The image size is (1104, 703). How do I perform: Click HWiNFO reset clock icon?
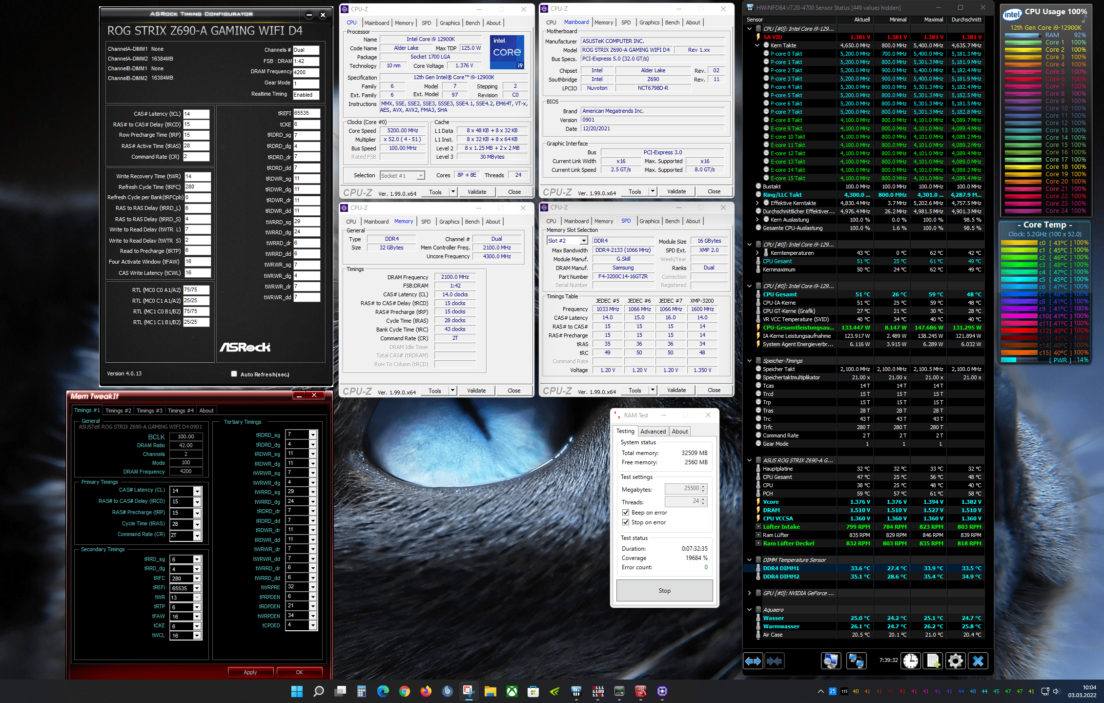point(911,661)
